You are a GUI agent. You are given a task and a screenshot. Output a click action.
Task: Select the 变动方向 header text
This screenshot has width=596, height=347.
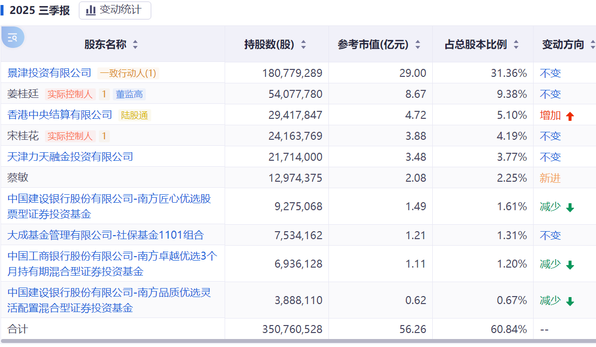(x=563, y=44)
